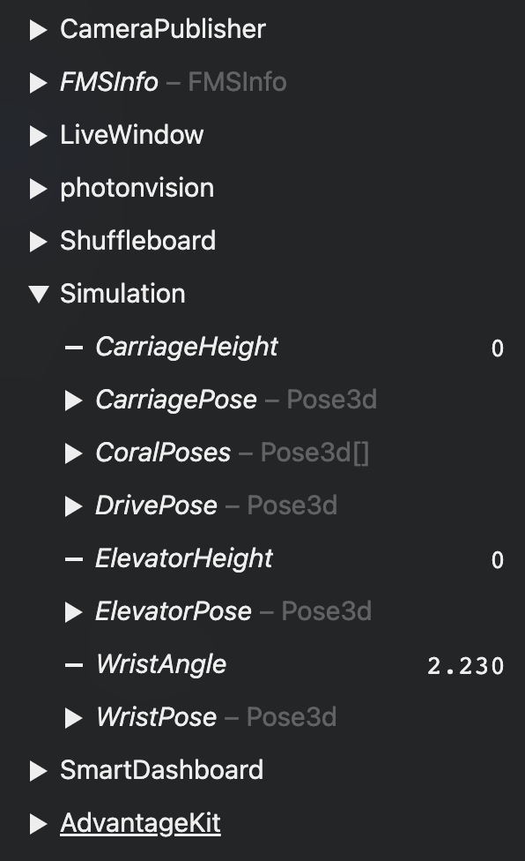Expand the ElevatorPose struct
The height and width of the screenshot is (861, 525).
pos(73,612)
